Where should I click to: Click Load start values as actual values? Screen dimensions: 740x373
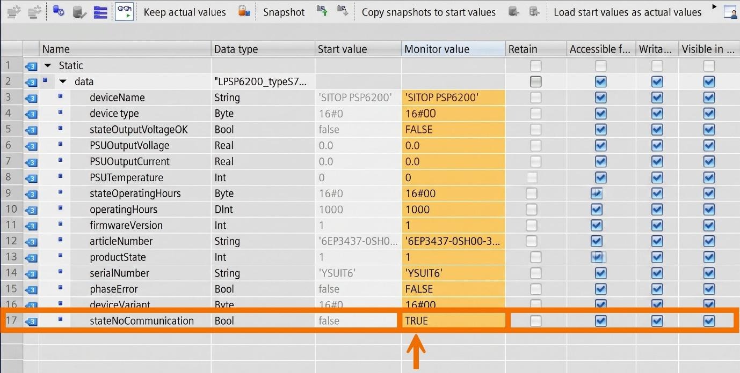pos(627,12)
